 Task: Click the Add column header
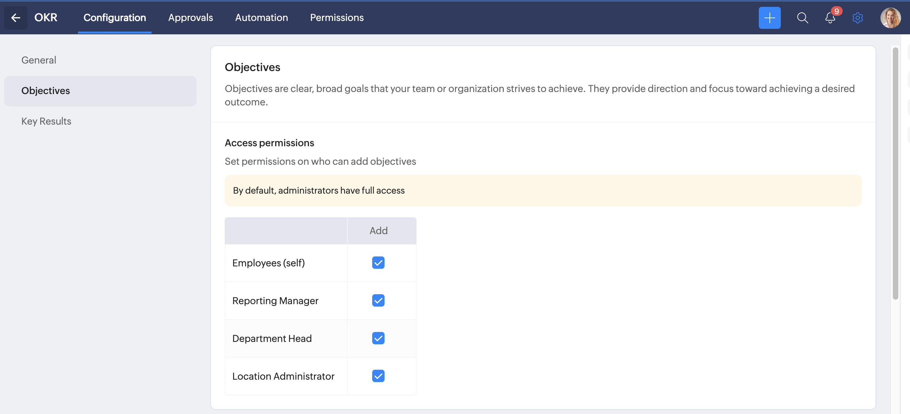[378, 230]
